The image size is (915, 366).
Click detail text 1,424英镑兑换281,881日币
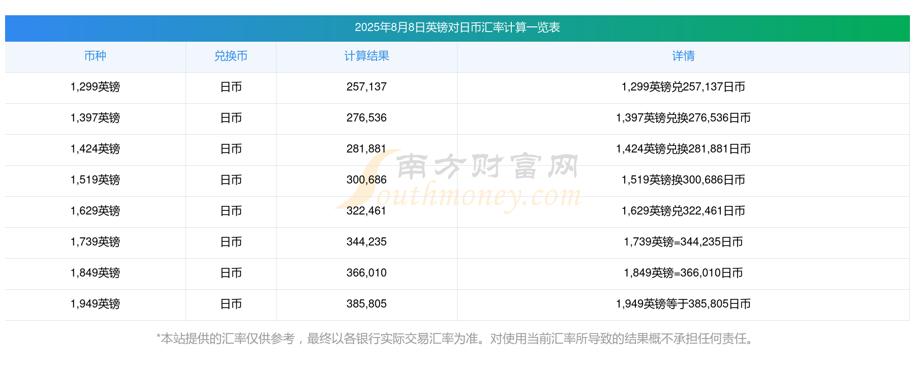[x=683, y=149]
